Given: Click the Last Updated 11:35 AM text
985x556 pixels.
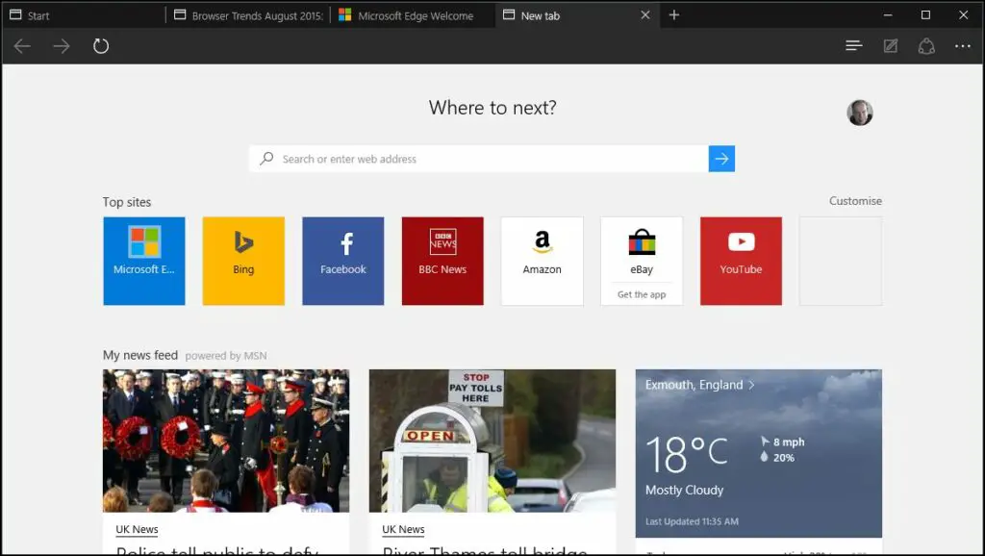Looking at the screenshot, I should 692,521.
